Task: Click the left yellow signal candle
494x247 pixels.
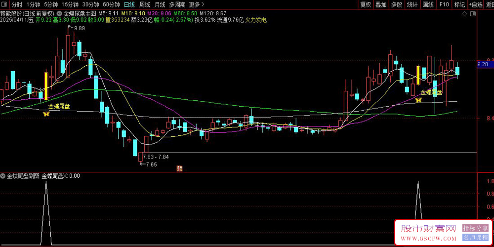Action: [x=46, y=86]
